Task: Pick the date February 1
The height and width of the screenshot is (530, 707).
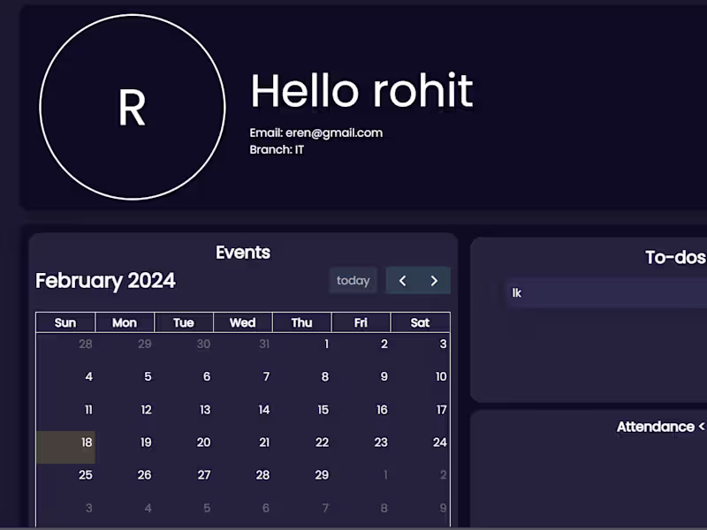Action: coord(301,348)
